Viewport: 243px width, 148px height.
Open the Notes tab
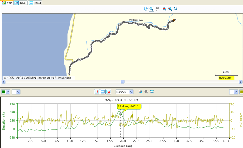pyautogui.click(x=35, y=3)
